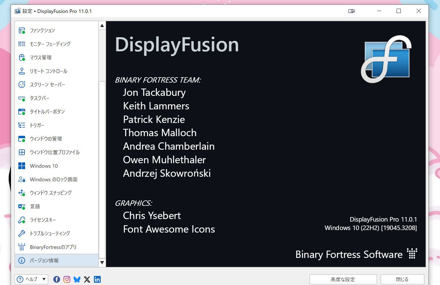Click the large DisplayFusion heading

click(x=177, y=45)
